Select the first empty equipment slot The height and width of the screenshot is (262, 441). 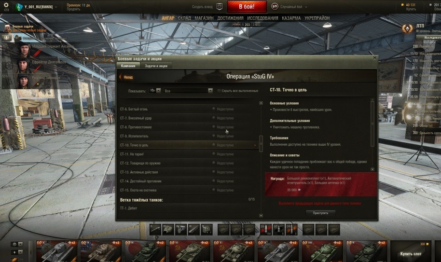[223, 230]
